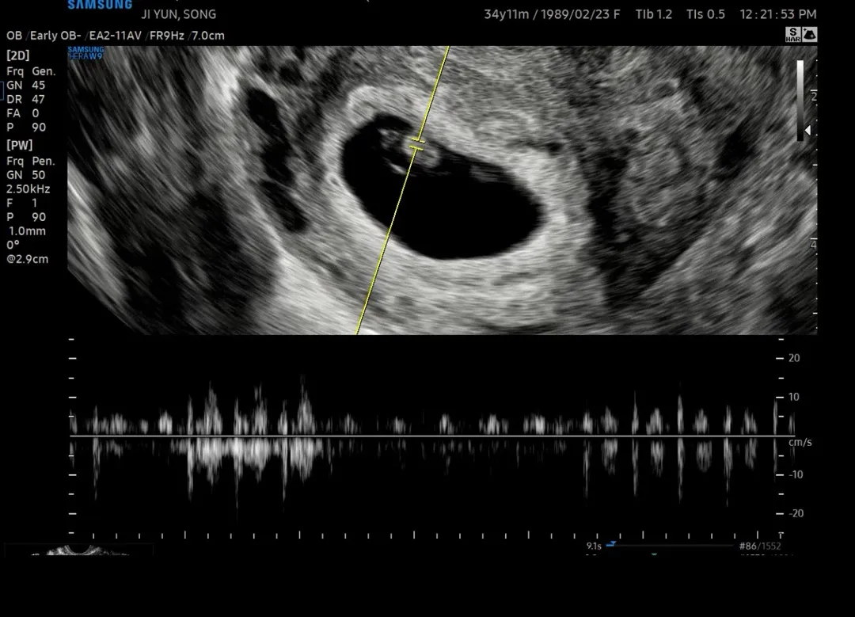Screen dimensions: 855x617
Task: Click the 'P 90' power under PW
Action: tap(26, 217)
